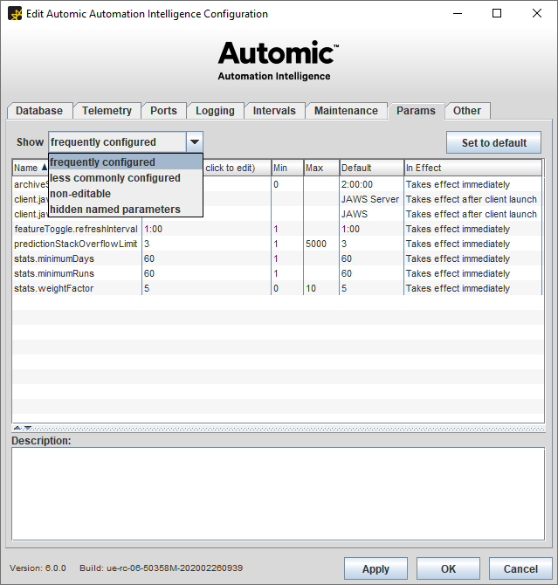Go to the Ports tab

coord(163,111)
